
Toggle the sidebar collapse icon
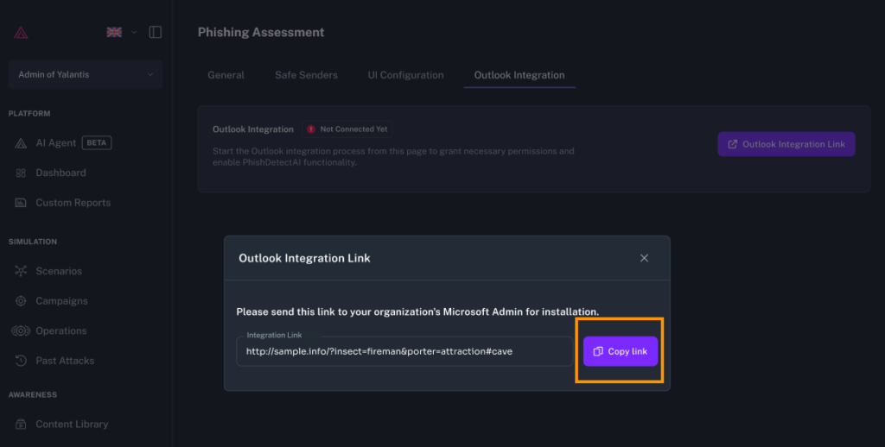tap(156, 32)
